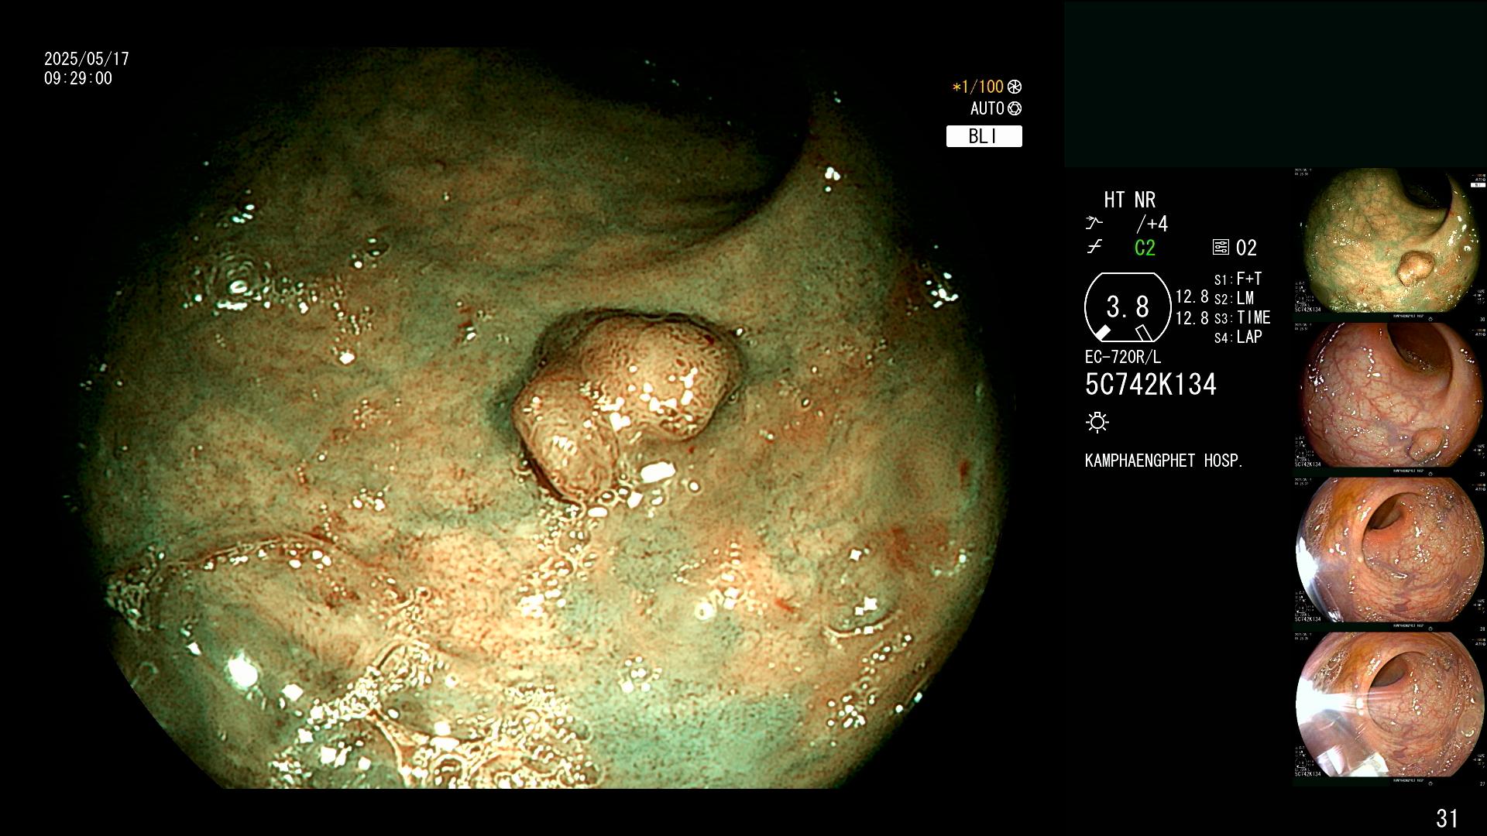This screenshot has height=836, width=1487.
Task: Click the time text 09:29:00
Action: [x=78, y=78]
